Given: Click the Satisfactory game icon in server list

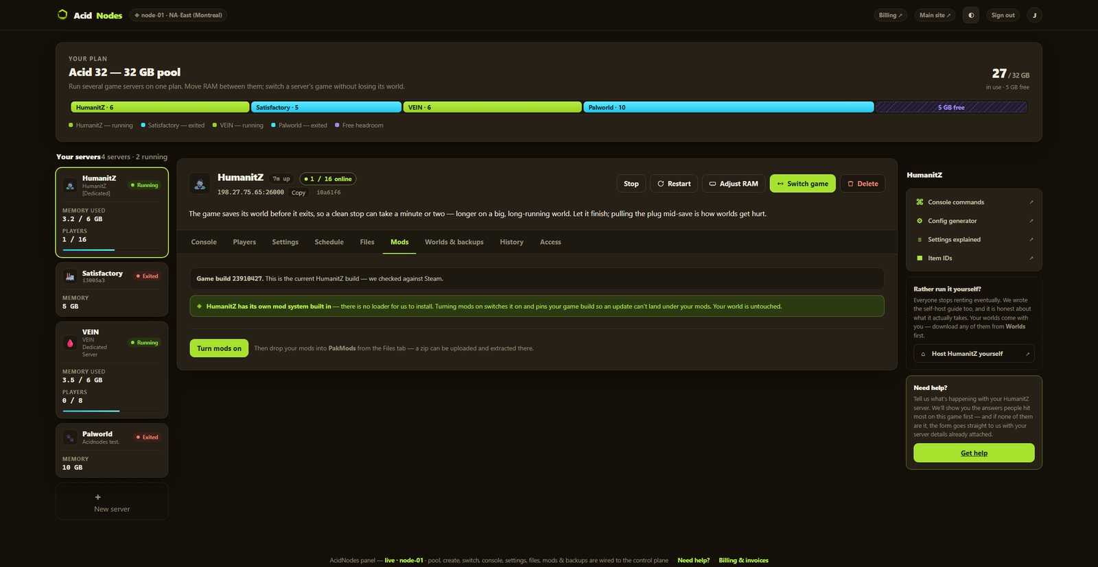Looking at the screenshot, I should pos(70,276).
